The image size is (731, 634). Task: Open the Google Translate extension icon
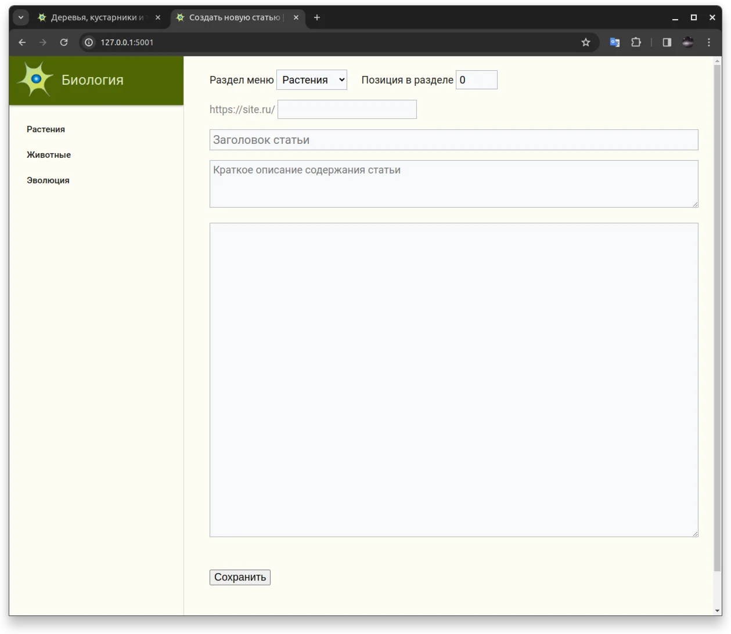click(614, 42)
